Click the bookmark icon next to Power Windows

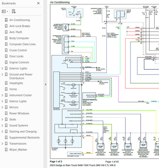[6, 113]
